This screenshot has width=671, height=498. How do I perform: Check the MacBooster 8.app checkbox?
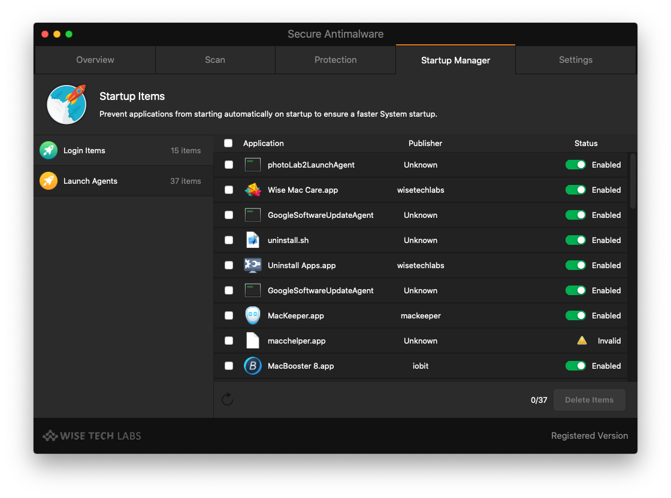[x=229, y=366]
